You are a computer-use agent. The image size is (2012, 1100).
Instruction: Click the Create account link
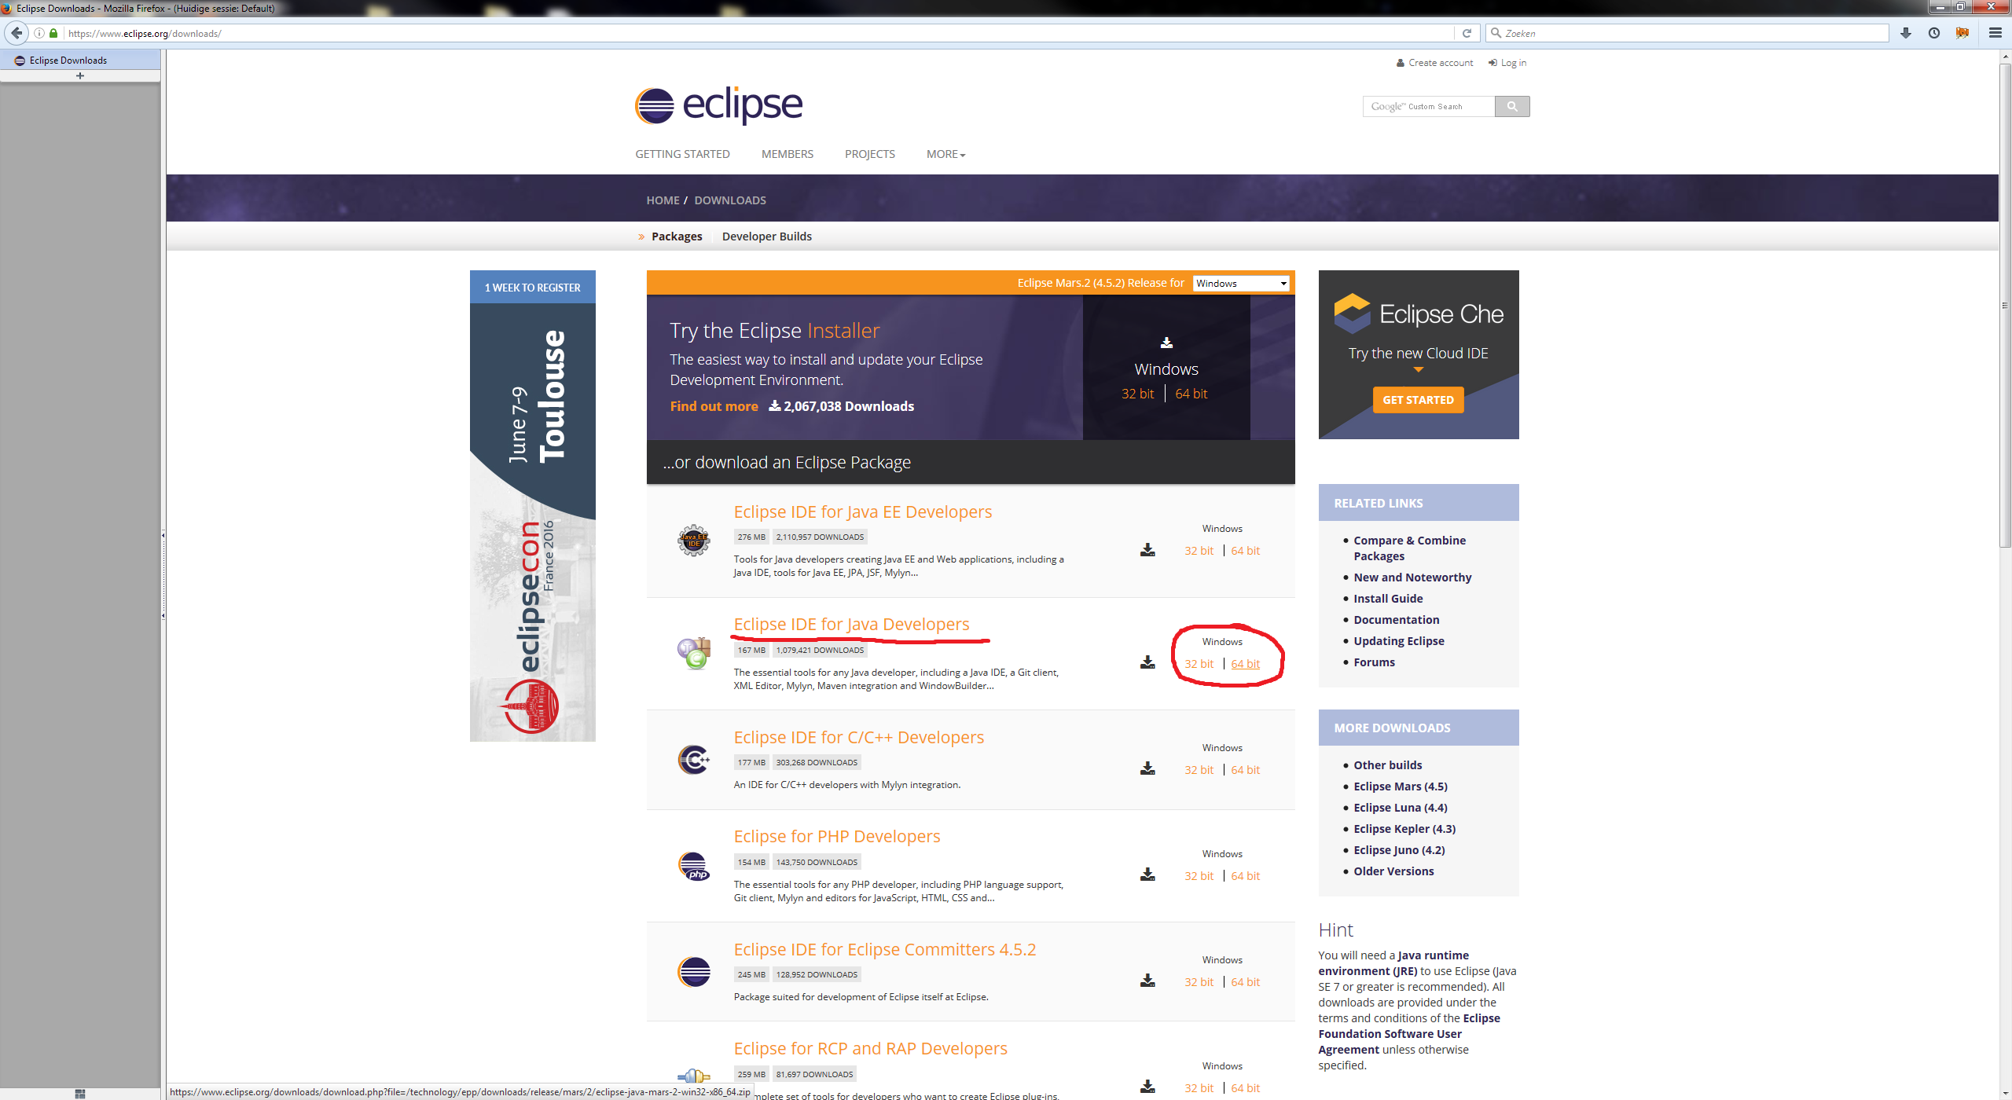1440,62
